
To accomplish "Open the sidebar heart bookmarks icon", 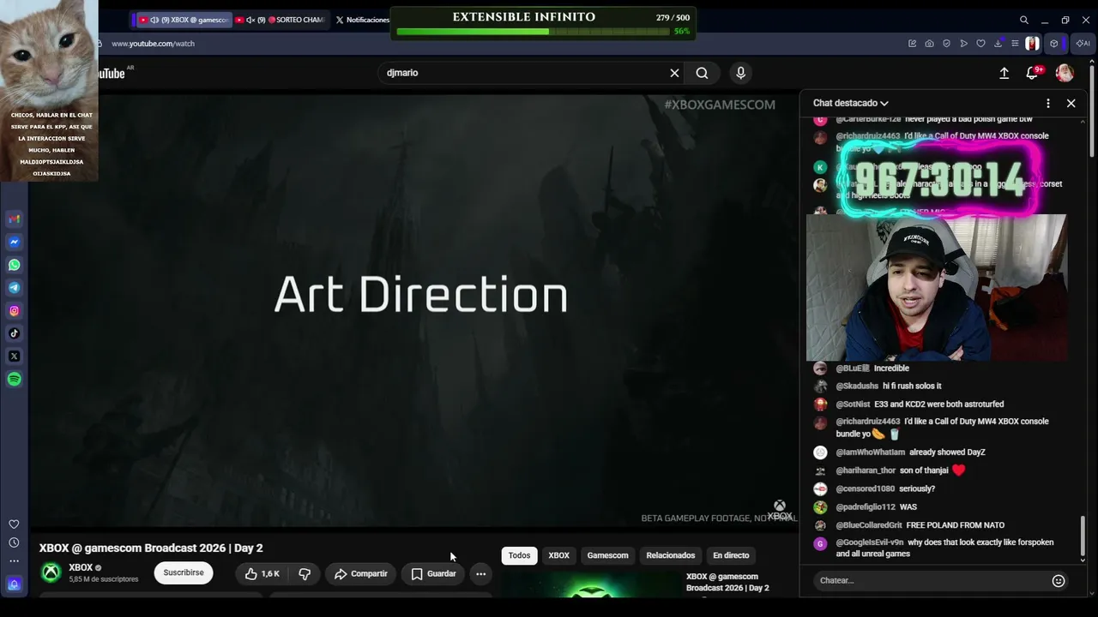I will pos(14,524).
